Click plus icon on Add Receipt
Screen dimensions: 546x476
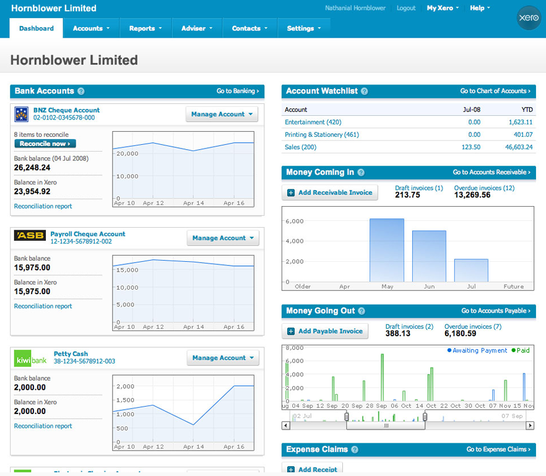click(x=291, y=470)
